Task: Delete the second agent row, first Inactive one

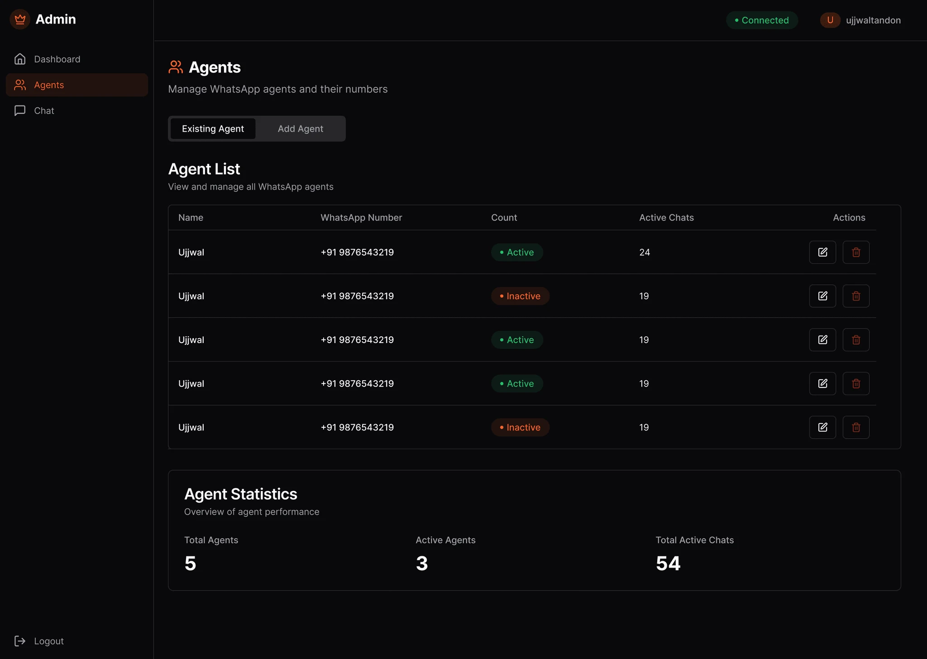Action: pyautogui.click(x=856, y=296)
